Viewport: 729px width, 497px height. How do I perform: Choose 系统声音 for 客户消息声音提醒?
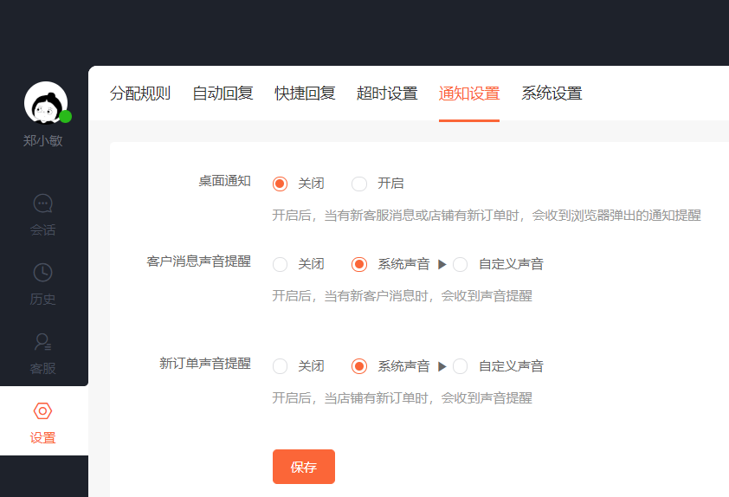point(359,265)
